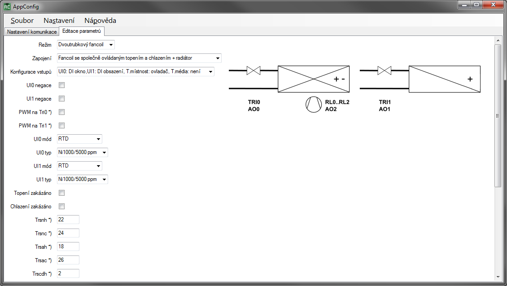507x286 pixels.
Task: Enable Topení zakázáno checkbox
Action: [x=61, y=193]
